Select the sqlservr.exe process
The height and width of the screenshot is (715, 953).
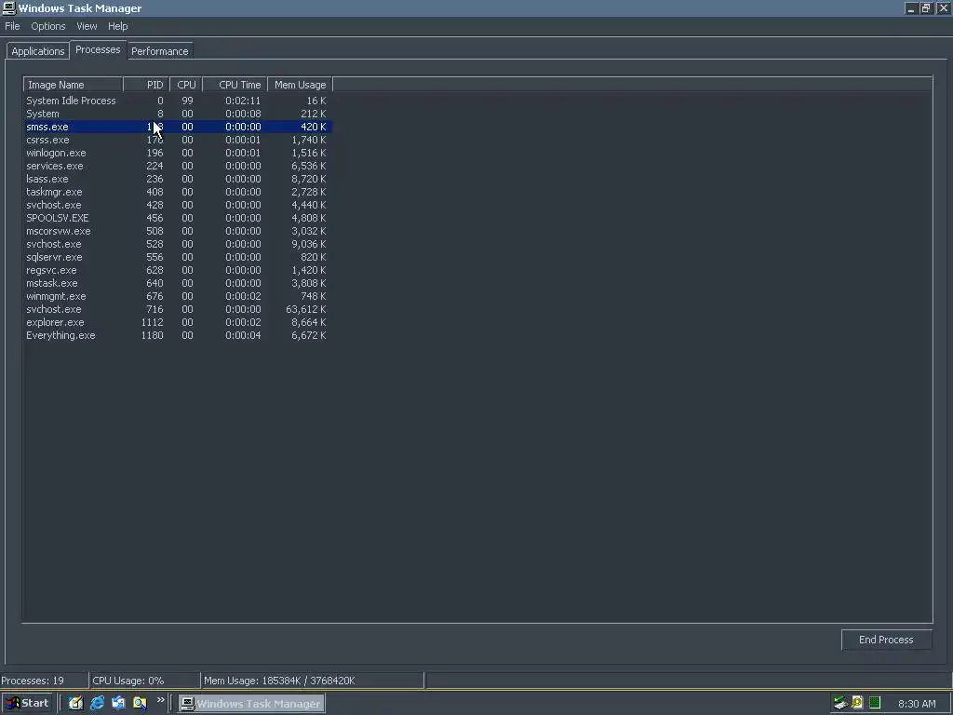(x=178, y=257)
